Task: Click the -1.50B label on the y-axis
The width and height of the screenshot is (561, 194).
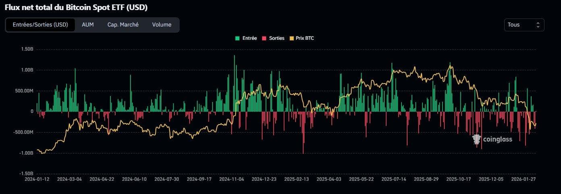Action: (25, 174)
